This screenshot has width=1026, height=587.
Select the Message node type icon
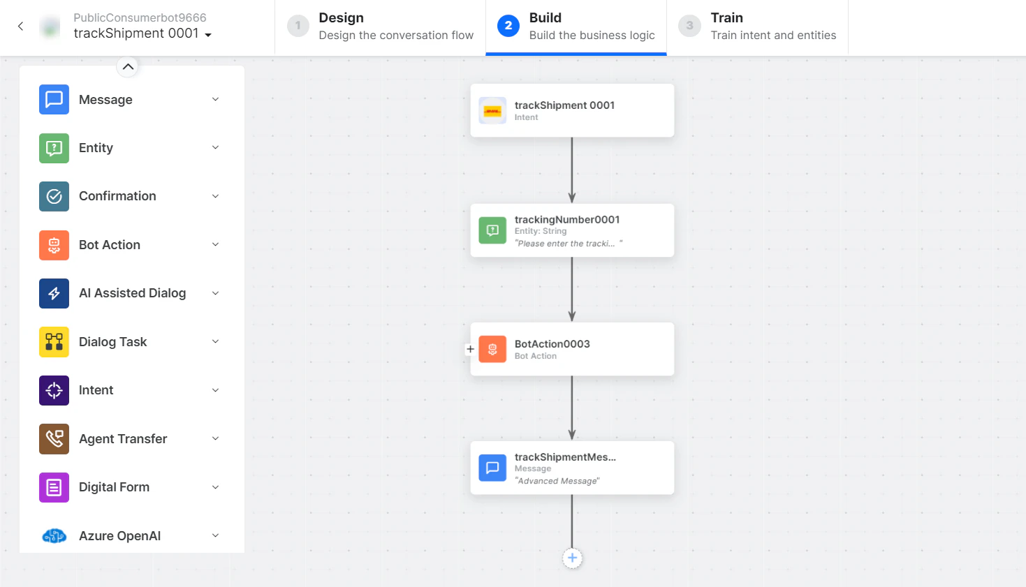(54, 99)
